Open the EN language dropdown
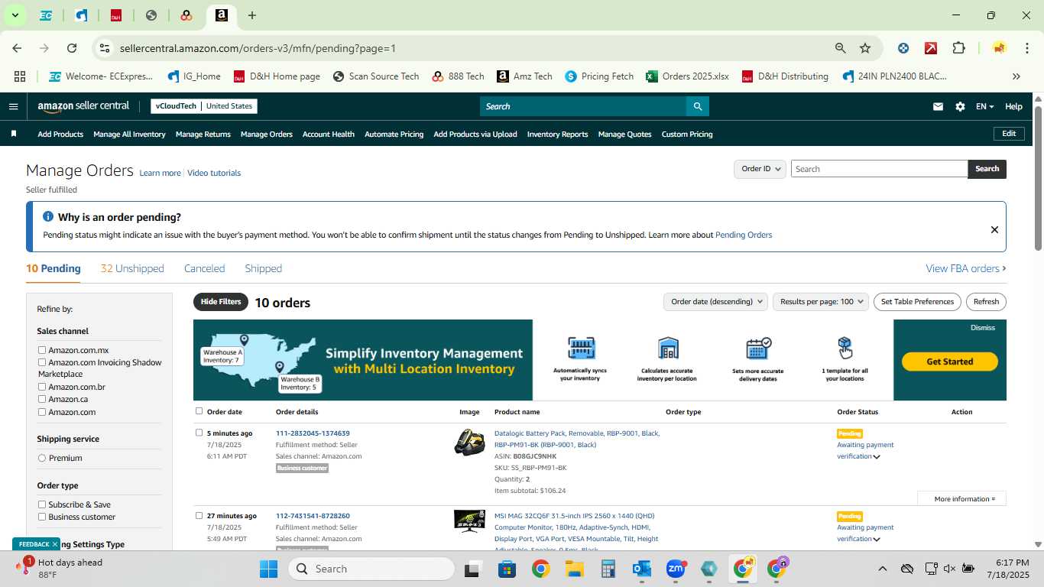 pos(984,107)
